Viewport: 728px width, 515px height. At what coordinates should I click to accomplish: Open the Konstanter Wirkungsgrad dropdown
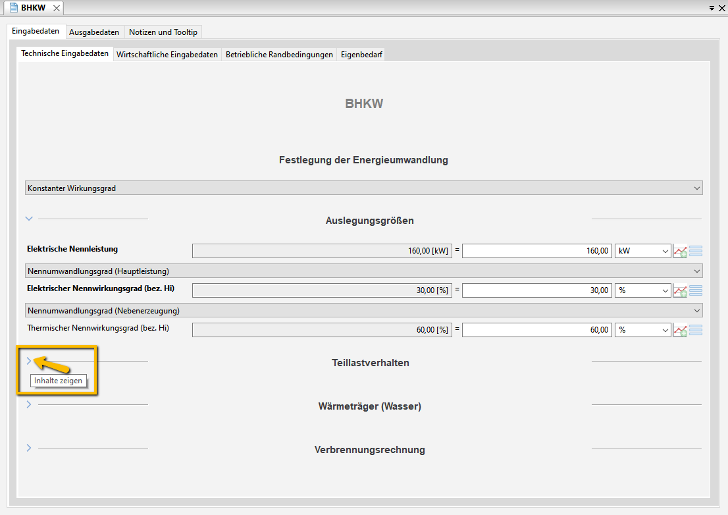click(363, 188)
